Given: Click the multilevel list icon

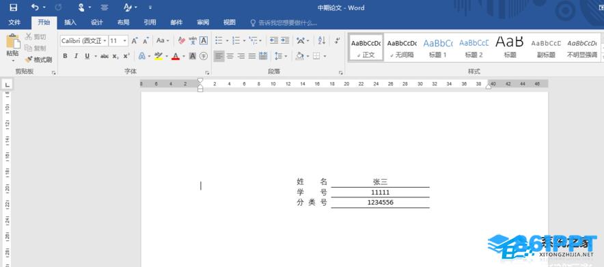Looking at the screenshot, I should pyautogui.click(x=253, y=40).
